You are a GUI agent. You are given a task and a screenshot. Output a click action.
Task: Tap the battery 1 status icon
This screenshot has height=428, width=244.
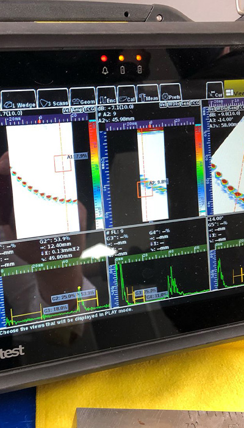coord(122,70)
